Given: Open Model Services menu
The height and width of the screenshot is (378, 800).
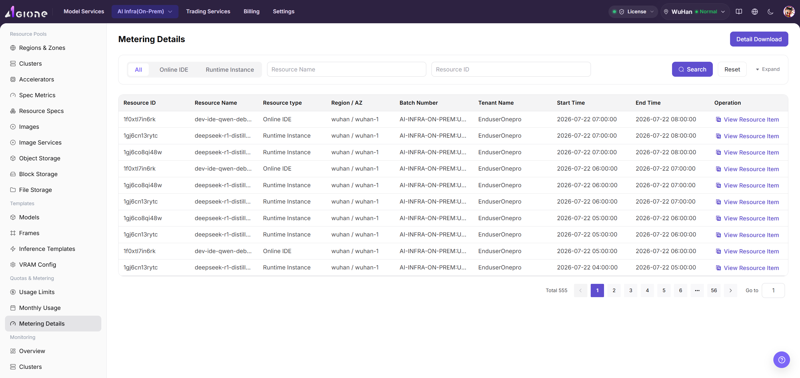Looking at the screenshot, I should coord(84,11).
